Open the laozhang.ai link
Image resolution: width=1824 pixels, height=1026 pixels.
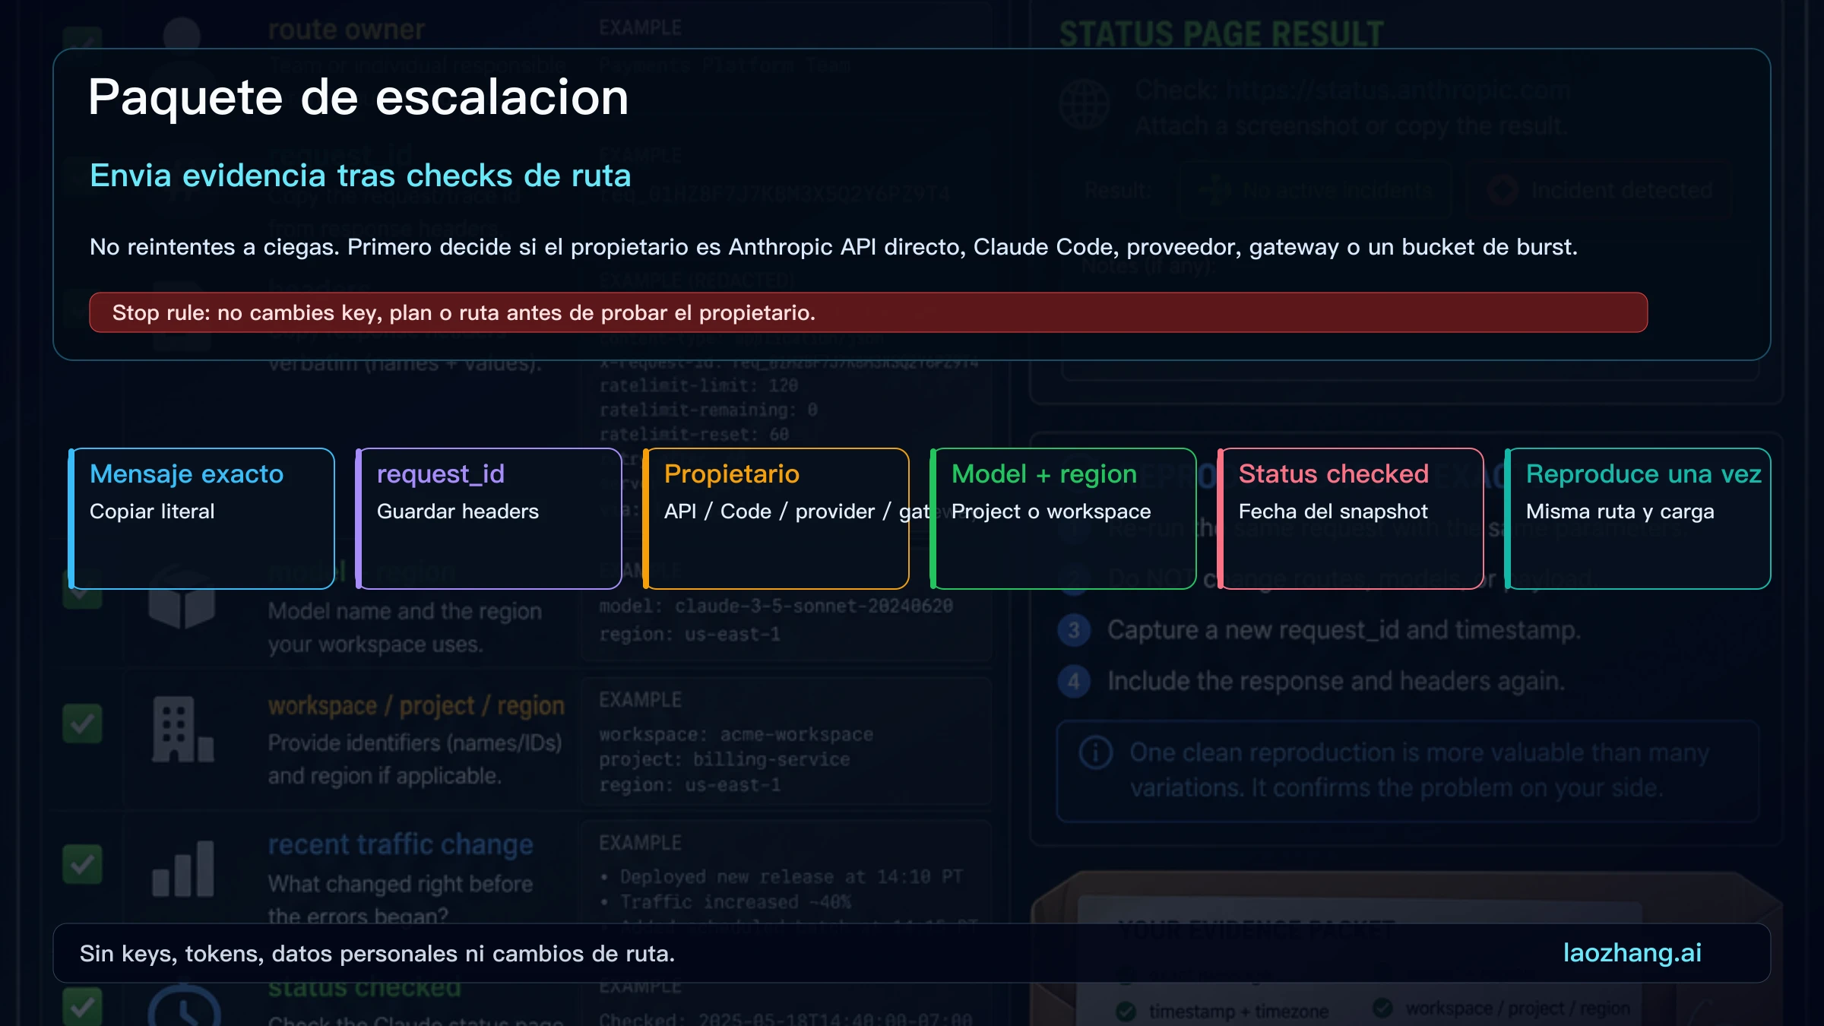coord(1632,953)
